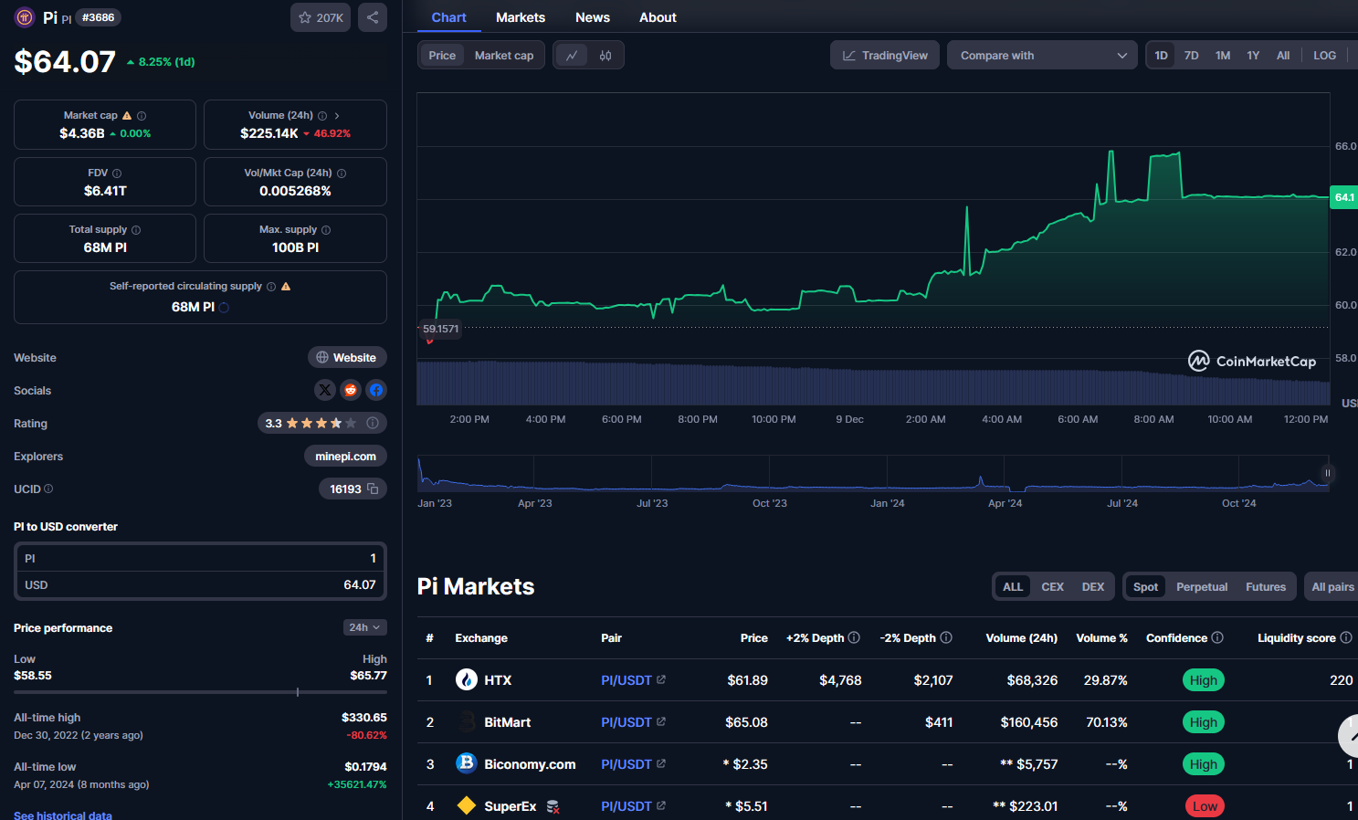This screenshot has width=1358, height=820.
Task: Click warning icon next to circulating supply
Action: pyautogui.click(x=286, y=287)
